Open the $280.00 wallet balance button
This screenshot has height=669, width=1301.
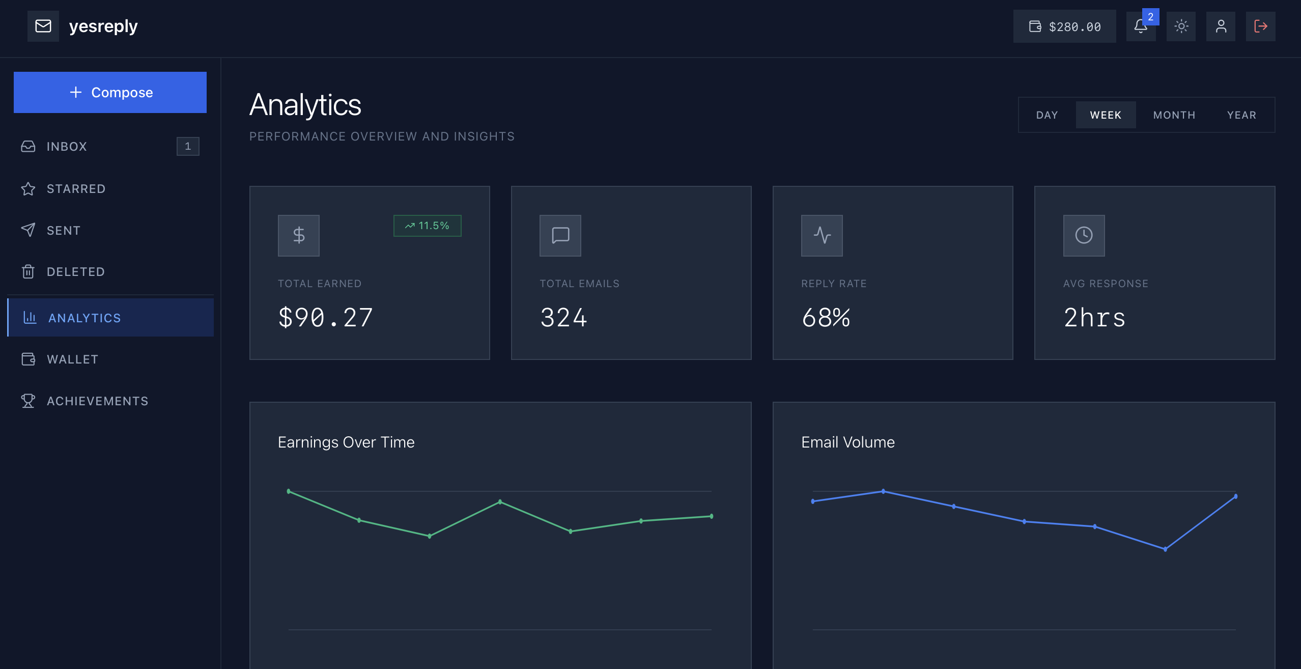(x=1064, y=26)
